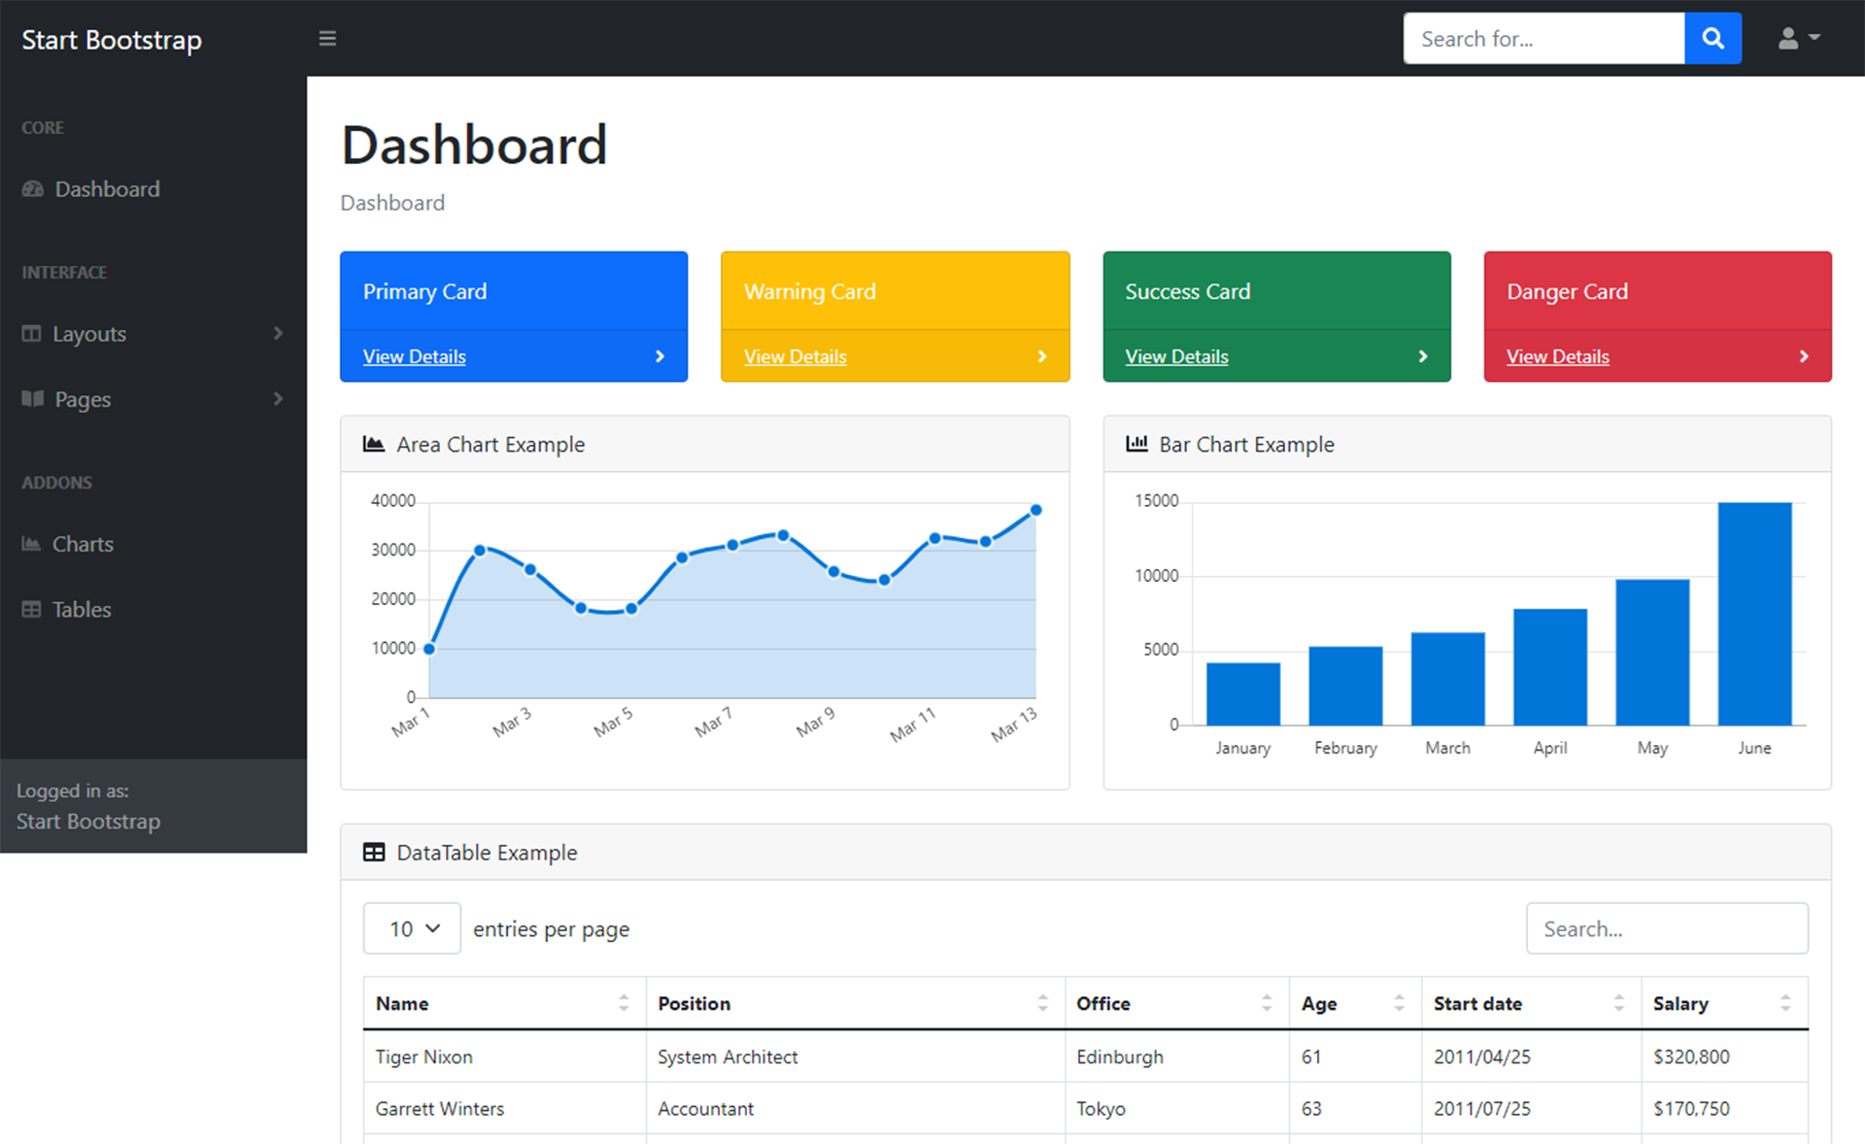Open the Dashboard menu item
1865x1144 pixels.
coord(105,187)
